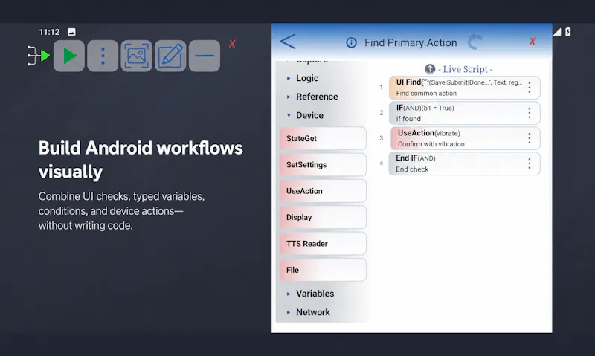This screenshot has width=595, height=356.
Task: Add the File block
Action: point(323,270)
